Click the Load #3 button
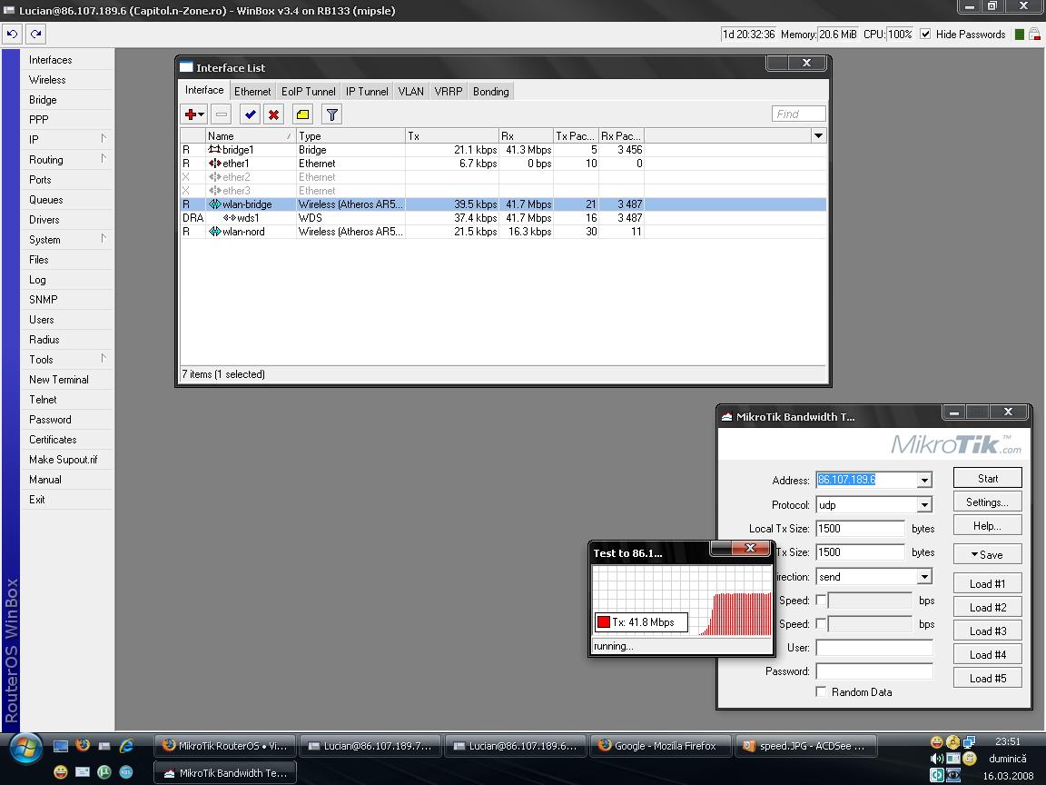This screenshot has height=785, width=1046. 987,631
